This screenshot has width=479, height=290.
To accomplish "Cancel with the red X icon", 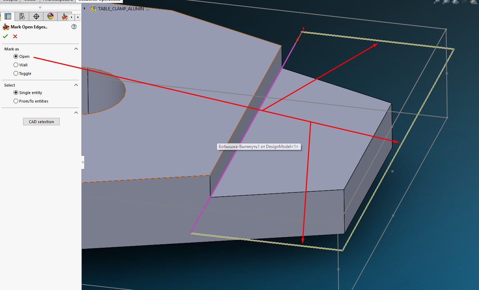I will coord(15,36).
